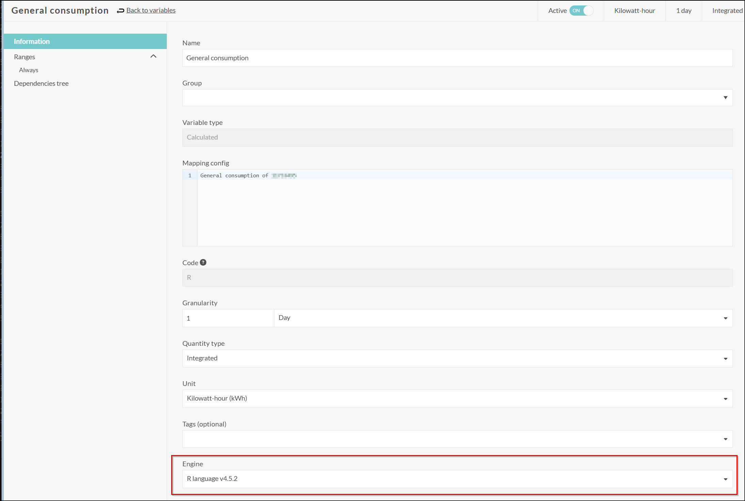This screenshot has height=501, width=745.
Task: Toggle the Active ON switch
Action: (581, 11)
